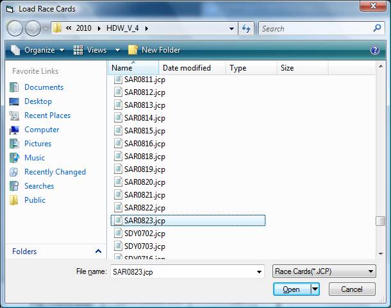Open the file type Race Cards dropdown

[x=323, y=271]
